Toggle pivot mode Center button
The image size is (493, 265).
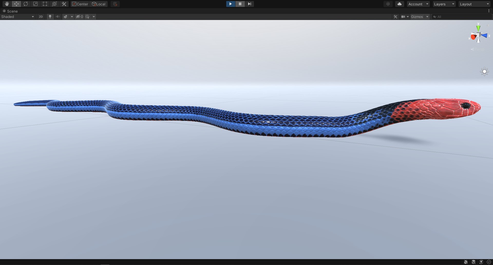pos(80,4)
